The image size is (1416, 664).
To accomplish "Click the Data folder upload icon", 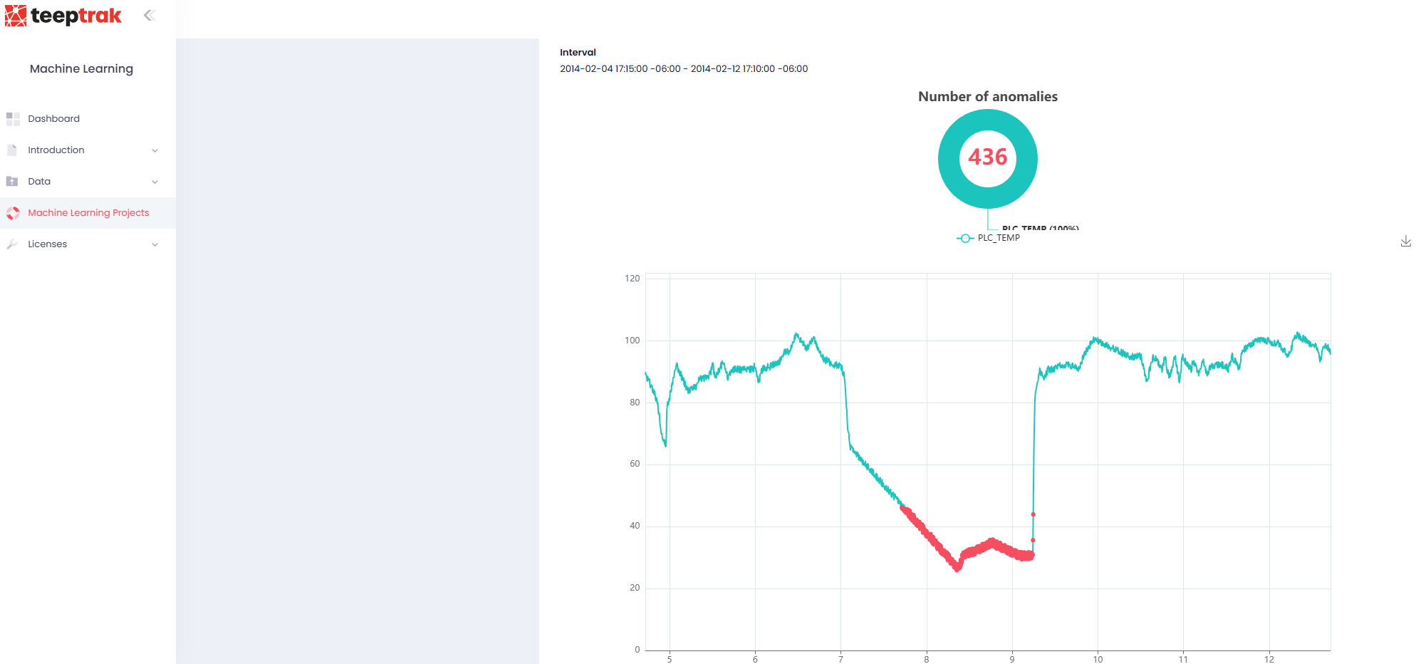I will (13, 181).
